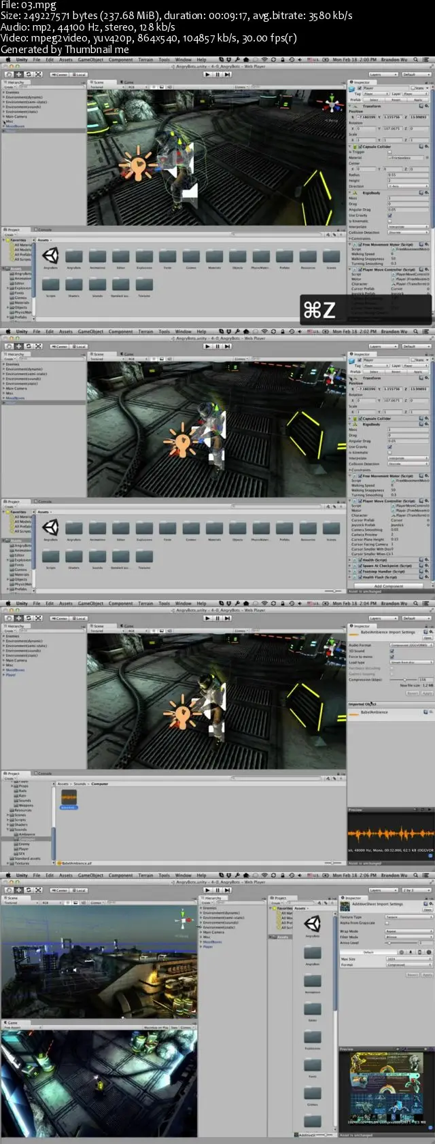The height and width of the screenshot is (1144, 435).
Task: Open the 2 by 3 layout dropdown
Action: point(415,890)
